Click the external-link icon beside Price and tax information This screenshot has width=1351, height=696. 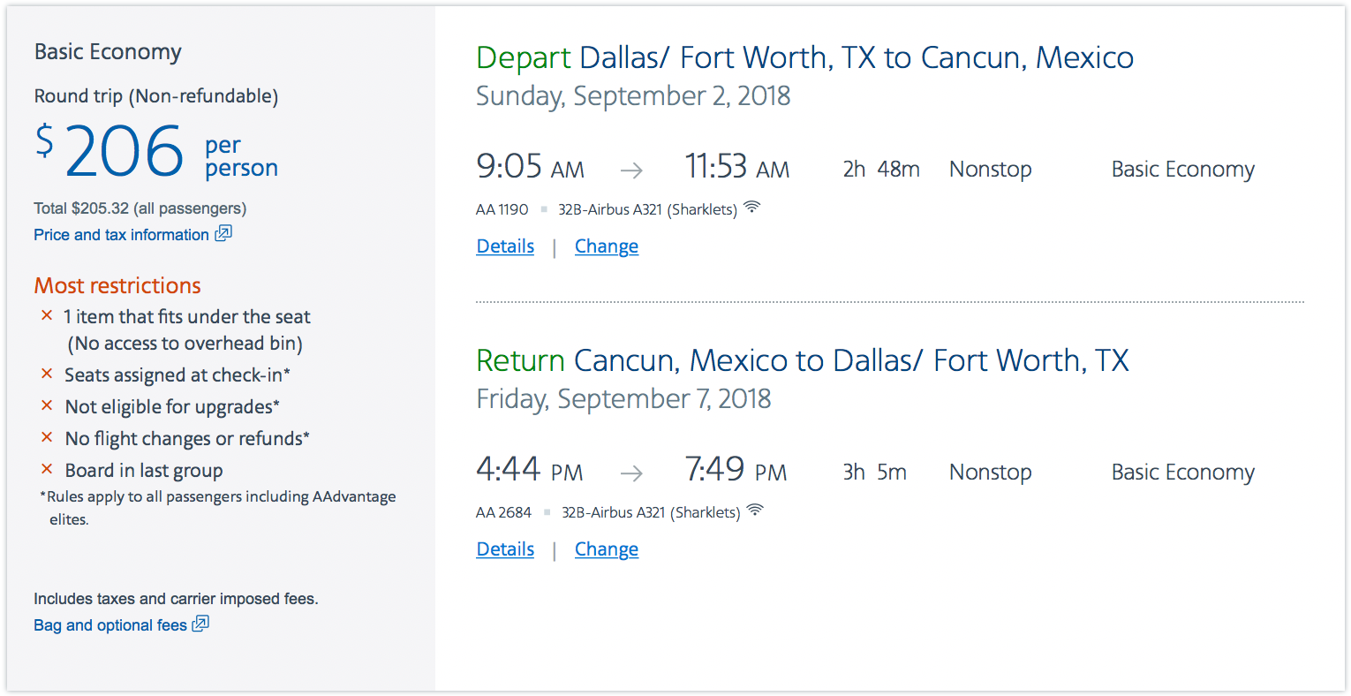click(x=223, y=233)
